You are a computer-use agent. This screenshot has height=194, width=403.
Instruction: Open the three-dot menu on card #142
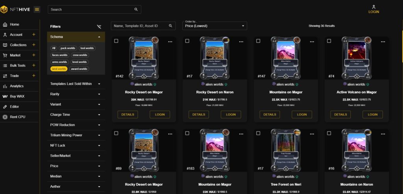[170, 42]
